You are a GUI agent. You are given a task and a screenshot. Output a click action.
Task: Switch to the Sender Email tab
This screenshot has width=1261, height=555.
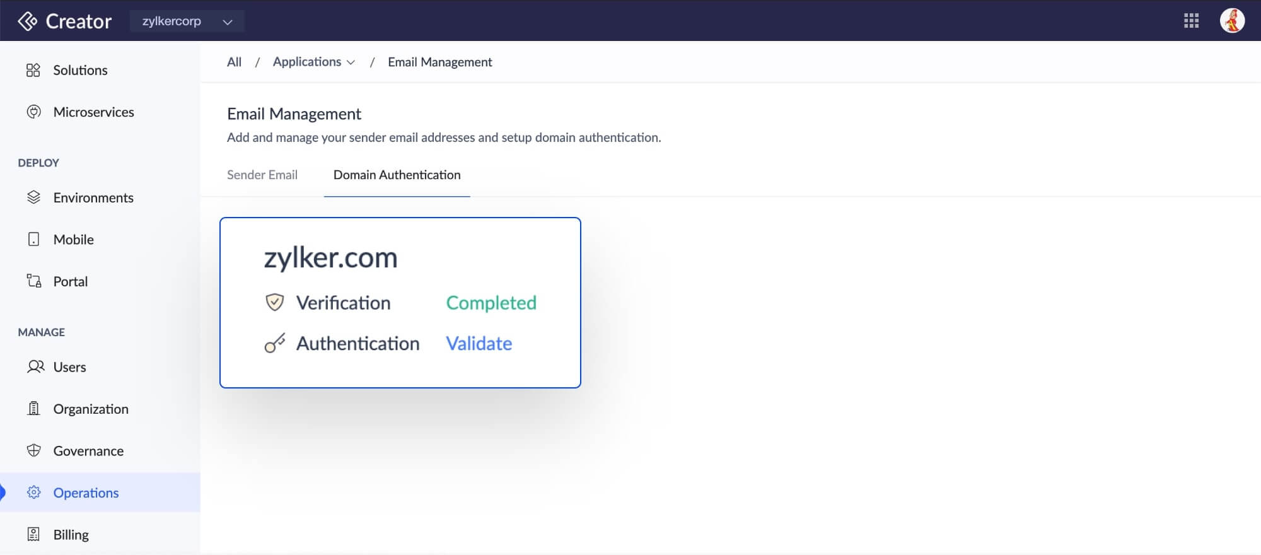[x=262, y=175]
